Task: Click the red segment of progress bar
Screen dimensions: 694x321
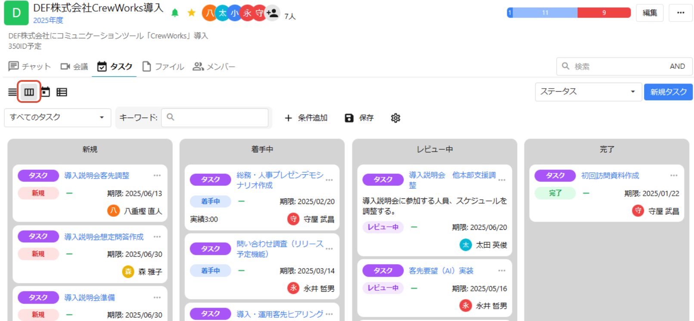Action: (604, 12)
